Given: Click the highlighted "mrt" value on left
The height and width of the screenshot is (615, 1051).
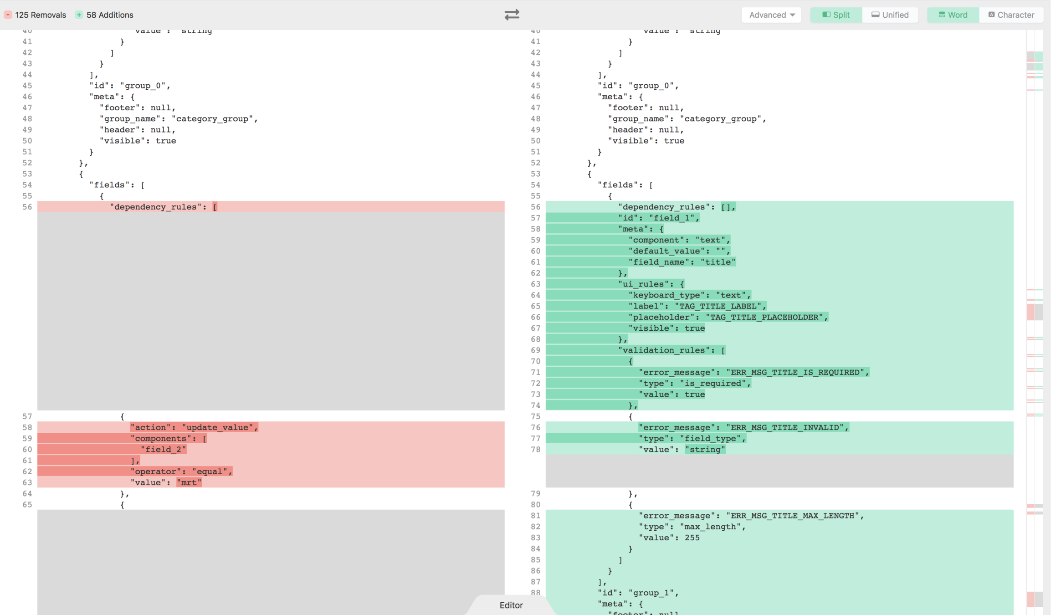Looking at the screenshot, I should [x=189, y=482].
